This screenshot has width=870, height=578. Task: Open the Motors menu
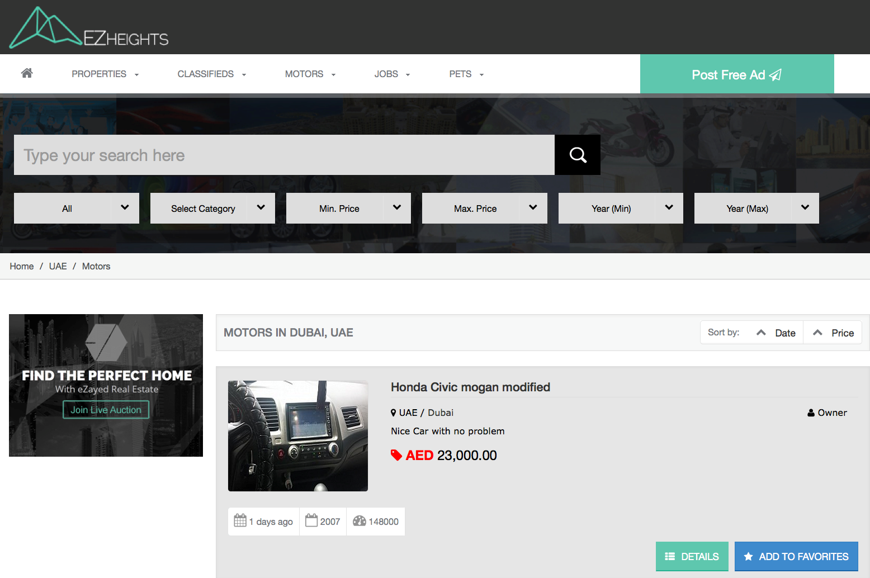pos(310,74)
